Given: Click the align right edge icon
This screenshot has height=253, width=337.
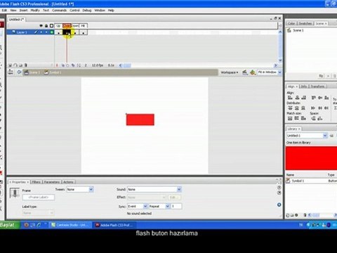Looking at the screenshot, I should pyautogui.click(x=303, y=98).
